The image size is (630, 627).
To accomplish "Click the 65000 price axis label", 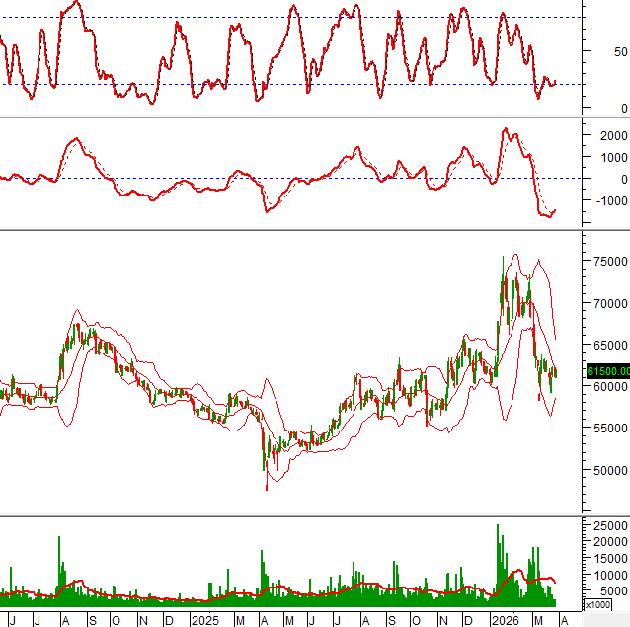I will (x=609, y=346).
